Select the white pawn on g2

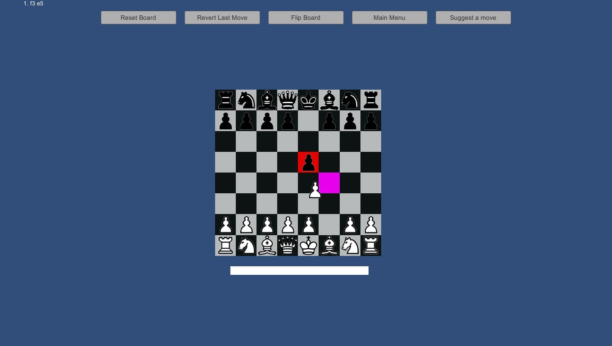(350, 225)
